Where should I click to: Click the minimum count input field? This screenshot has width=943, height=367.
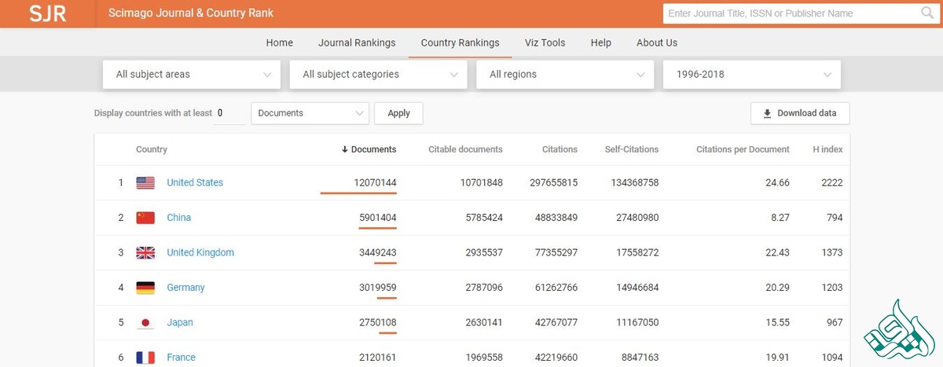[x=229, y=113]
